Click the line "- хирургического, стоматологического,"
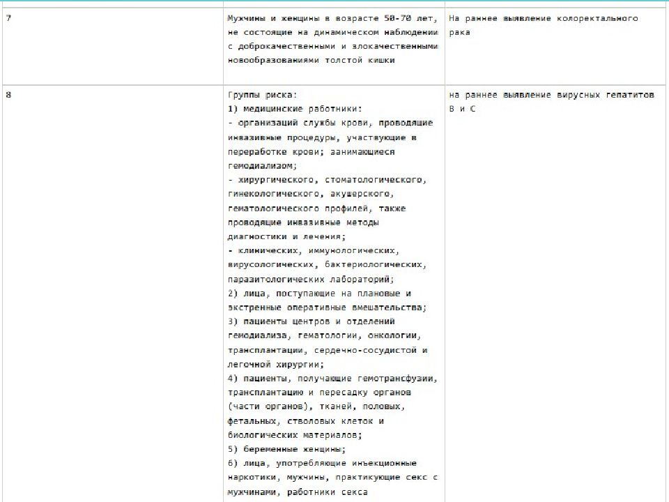The width and height of the screenshot is (669, 502). click(327, 180)
